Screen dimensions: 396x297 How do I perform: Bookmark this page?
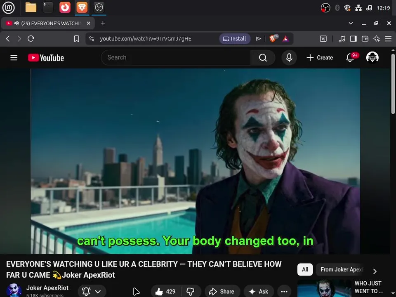click(x=76, y=39)
